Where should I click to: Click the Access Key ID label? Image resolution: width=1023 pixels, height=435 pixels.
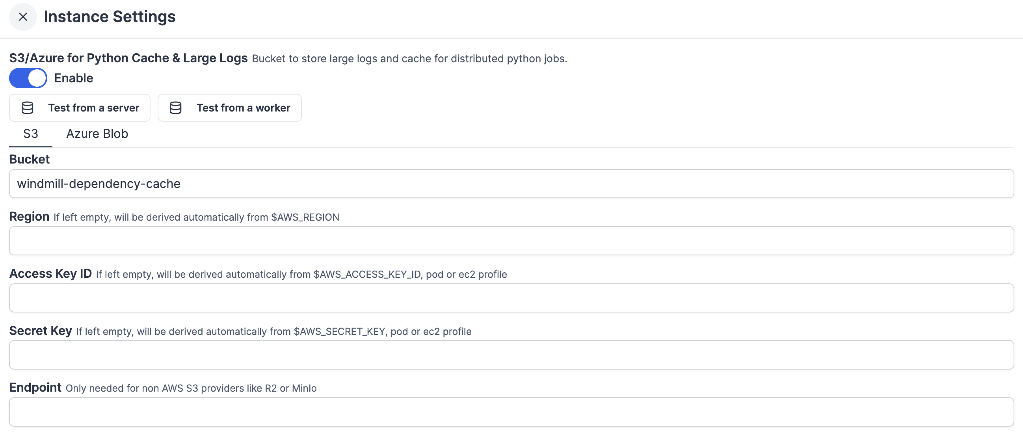50,273
